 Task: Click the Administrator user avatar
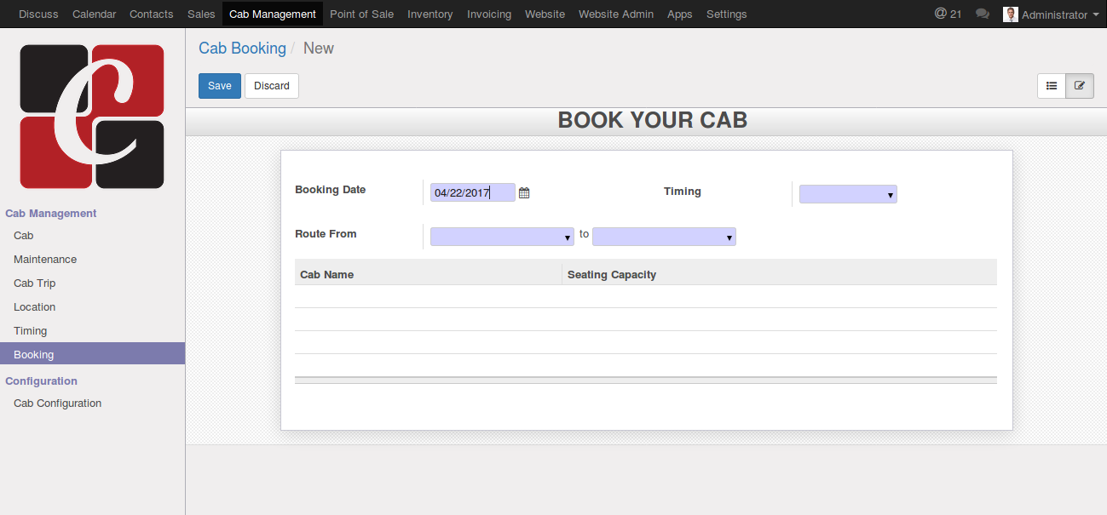coord(1011,14)
